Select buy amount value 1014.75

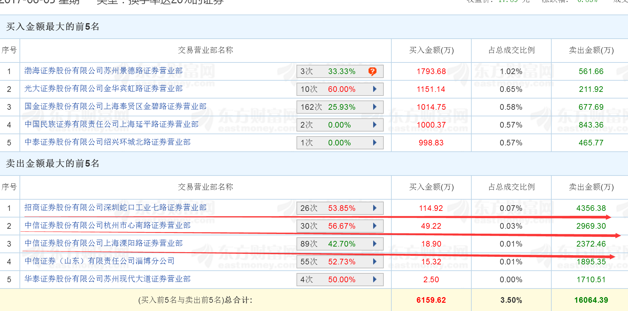click(431, 107)
